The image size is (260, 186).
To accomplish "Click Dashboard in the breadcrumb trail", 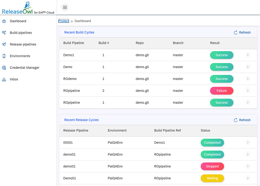I will pos(83,21).
